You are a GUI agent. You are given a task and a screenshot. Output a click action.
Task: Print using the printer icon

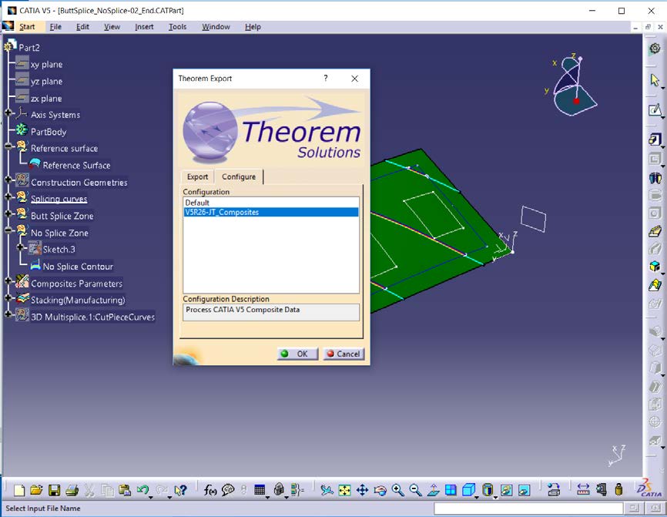pyautogui.click(x=72, y=490)
